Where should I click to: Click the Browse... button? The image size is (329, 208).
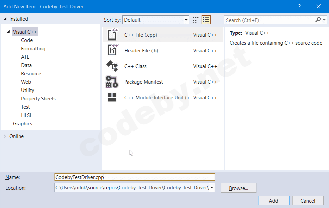pos(238,188)
